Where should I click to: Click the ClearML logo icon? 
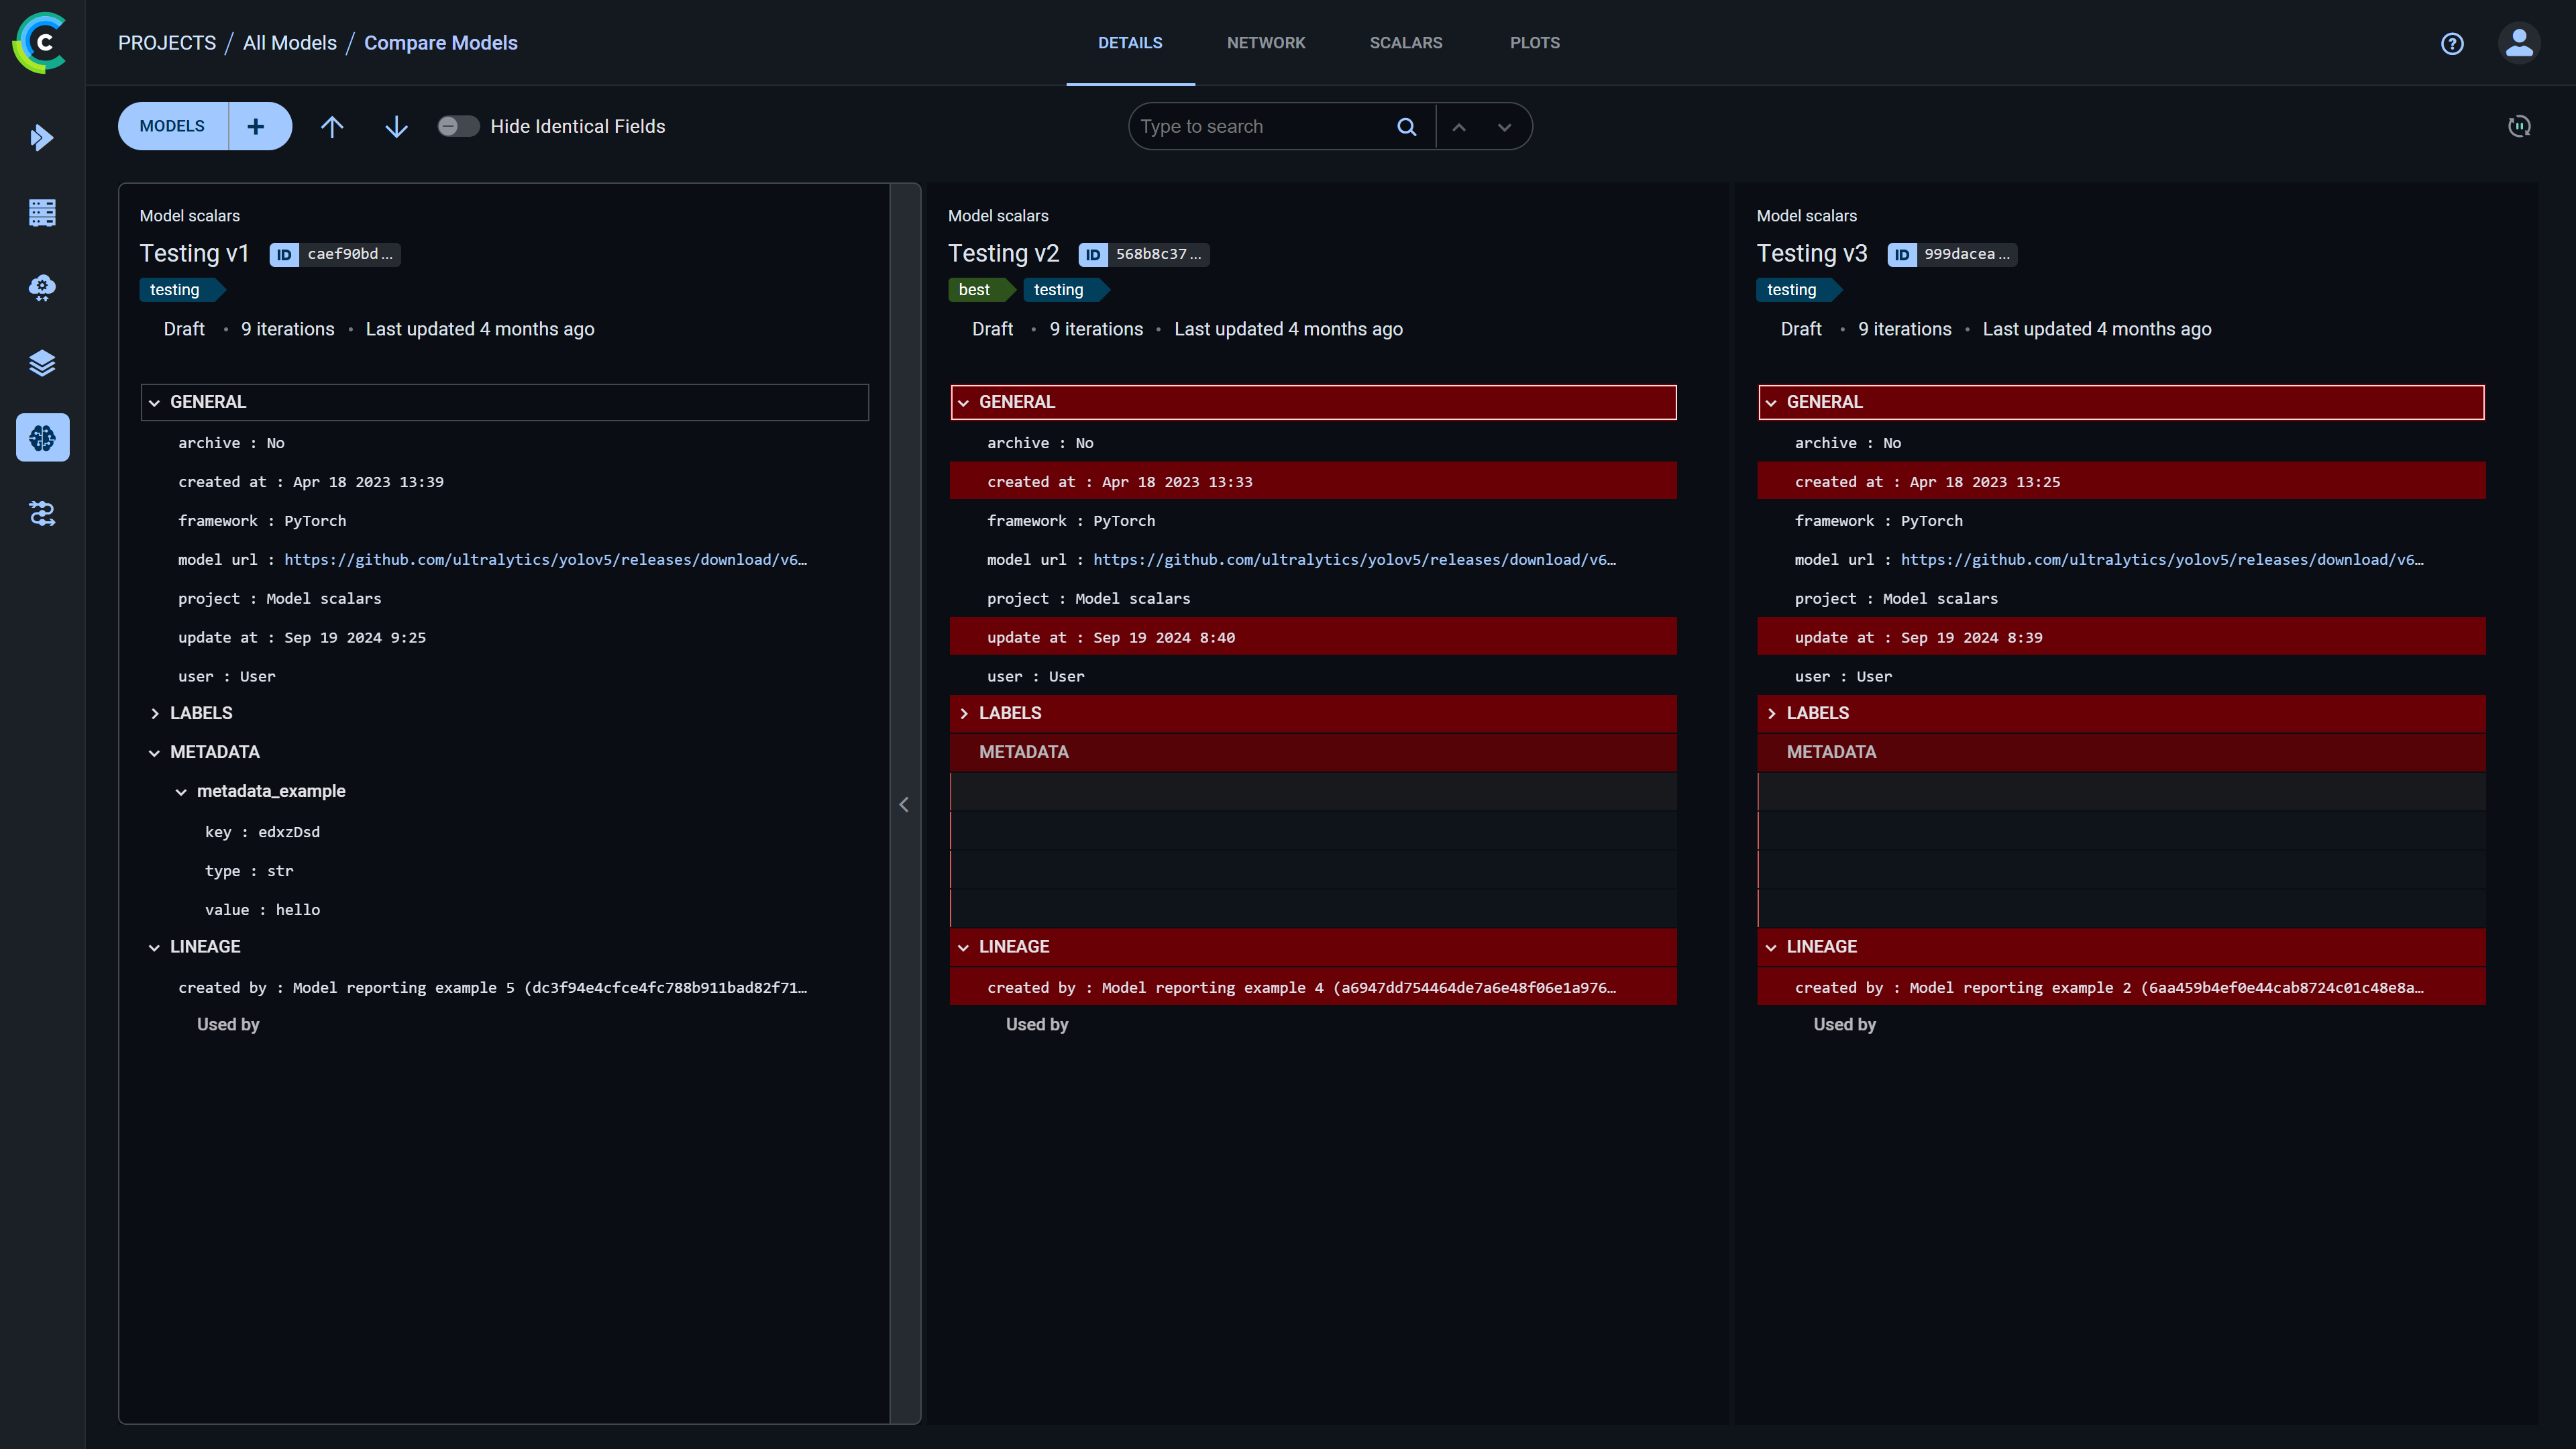click(x=40, y=43)
